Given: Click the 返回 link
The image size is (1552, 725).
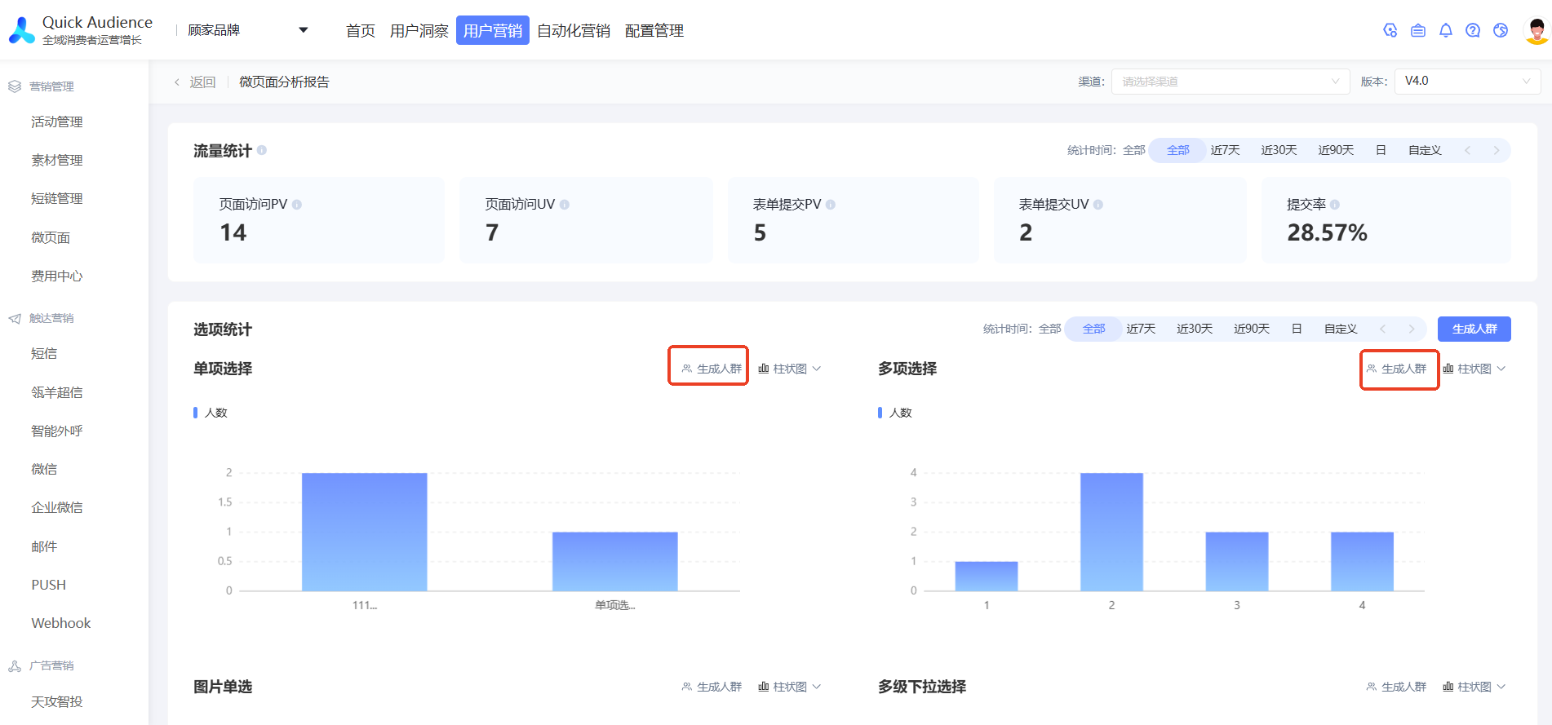Looking at the screenshot, I should click(x=202, y=82).
